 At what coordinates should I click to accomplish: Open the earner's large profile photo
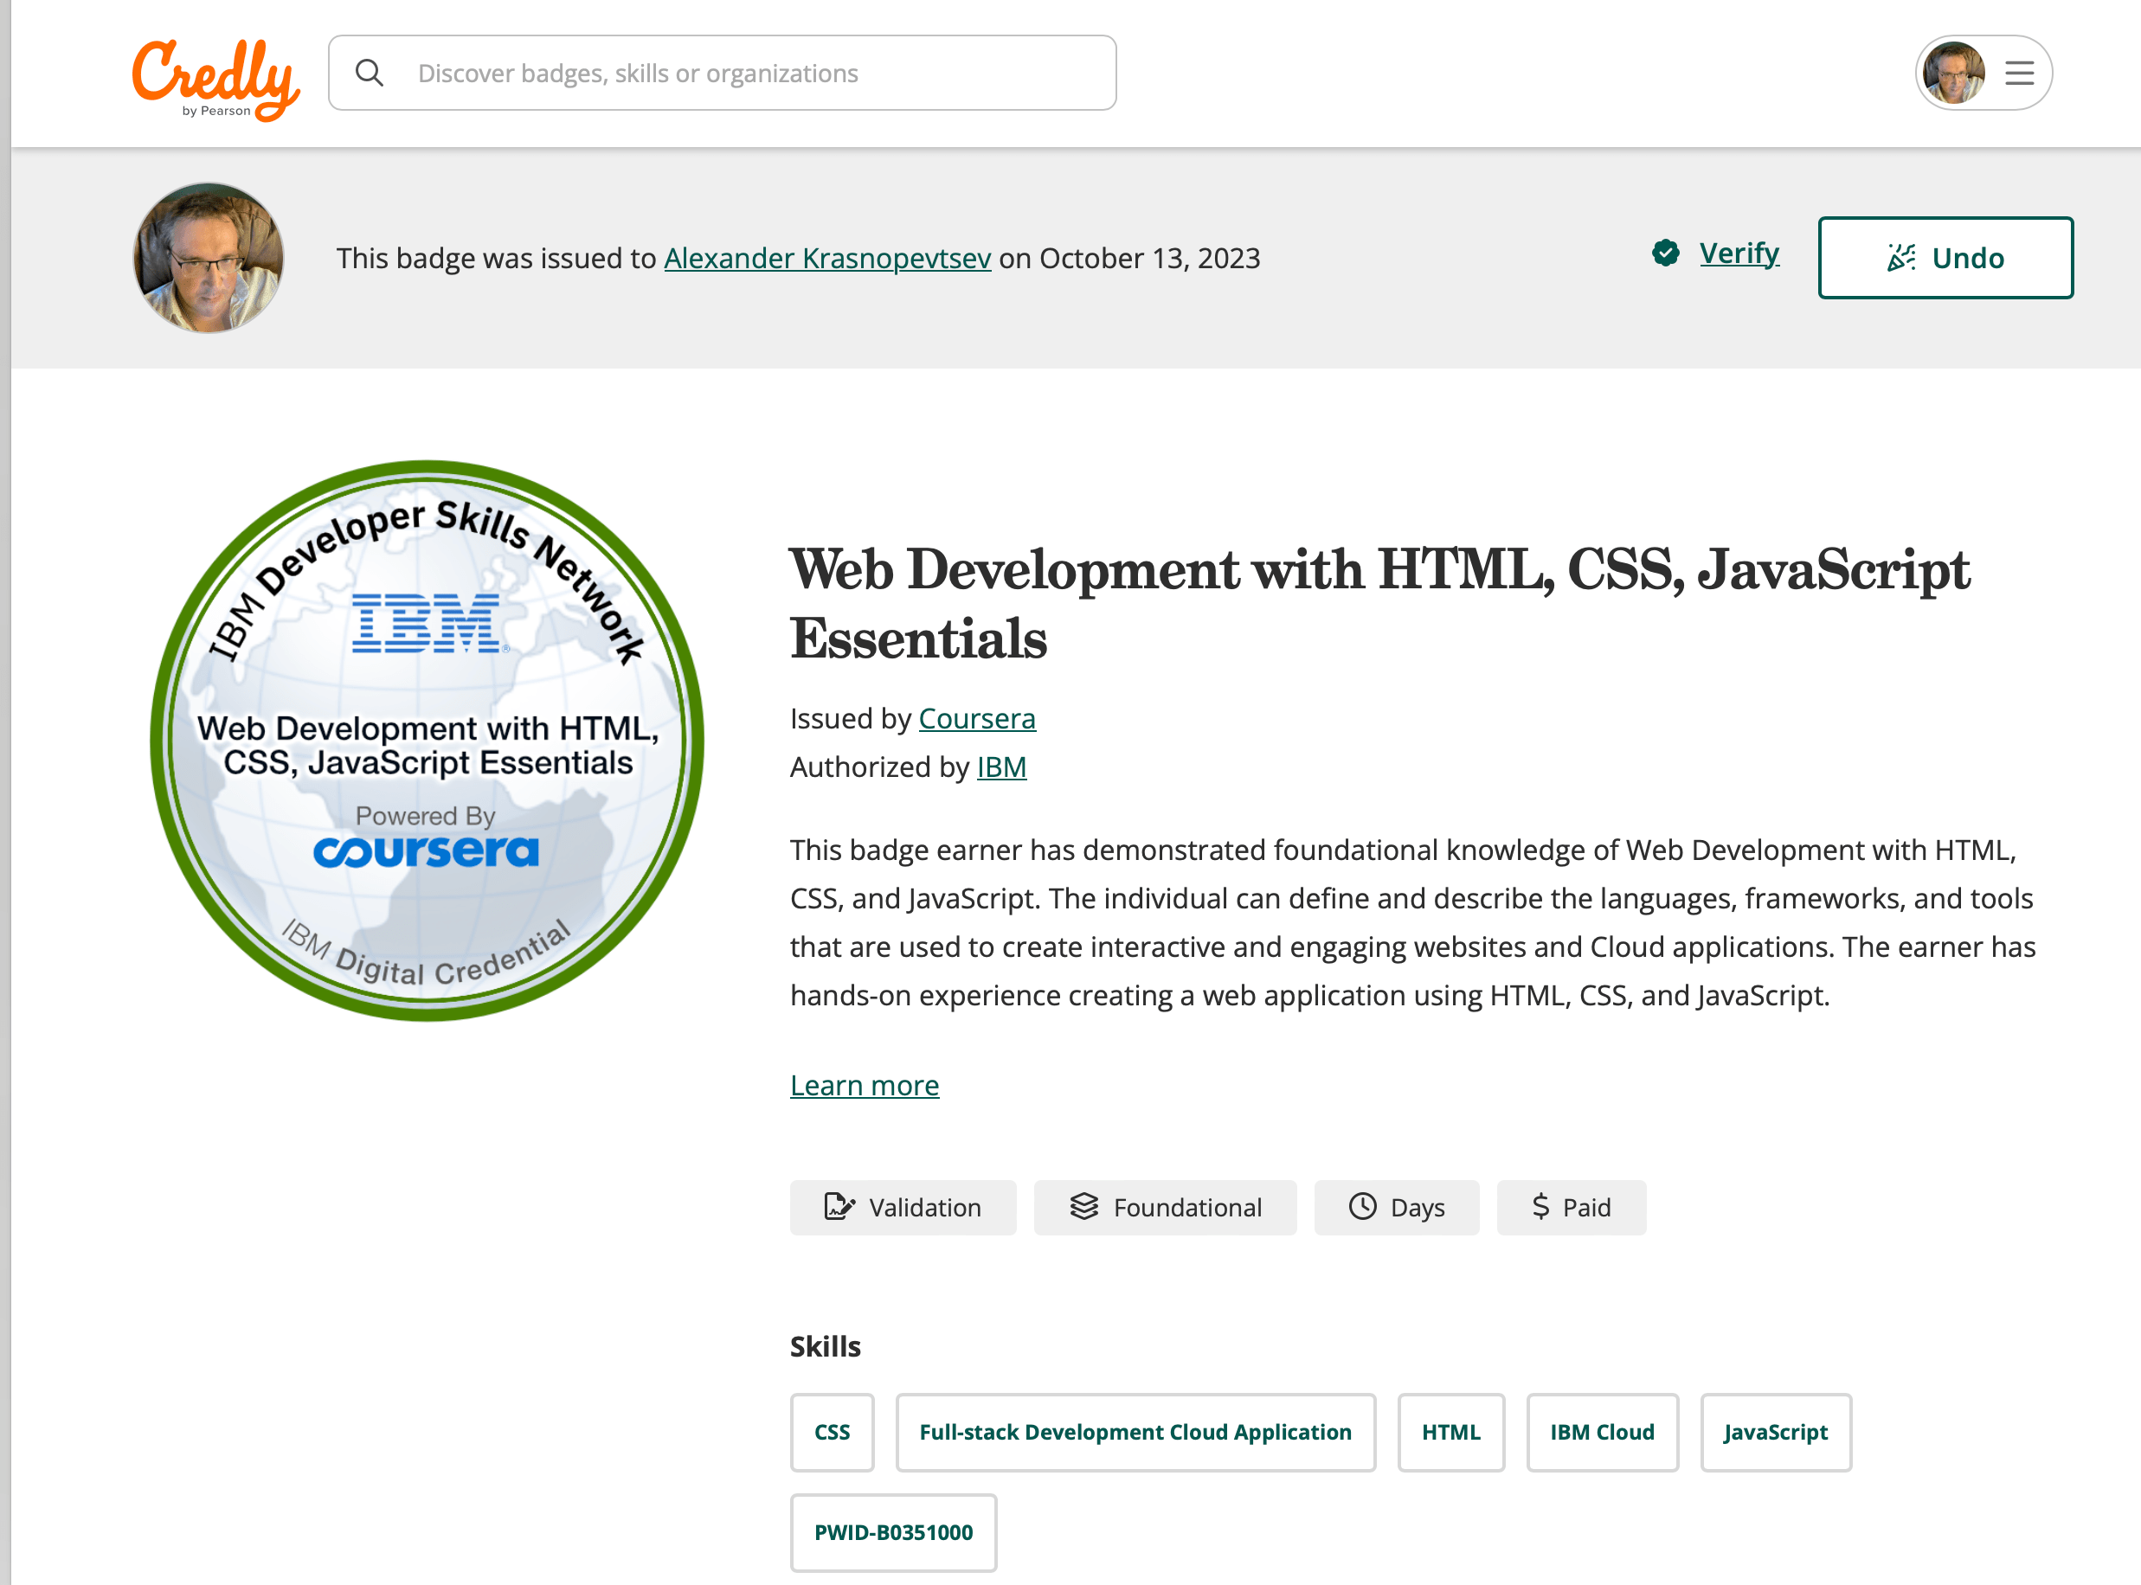point(209,258)
